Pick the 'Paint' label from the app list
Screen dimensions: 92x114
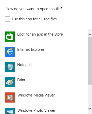[x=21, y=80]
